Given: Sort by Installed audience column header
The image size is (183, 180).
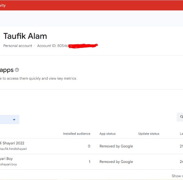Looking at the screenshot, I should tap(77, 134).
